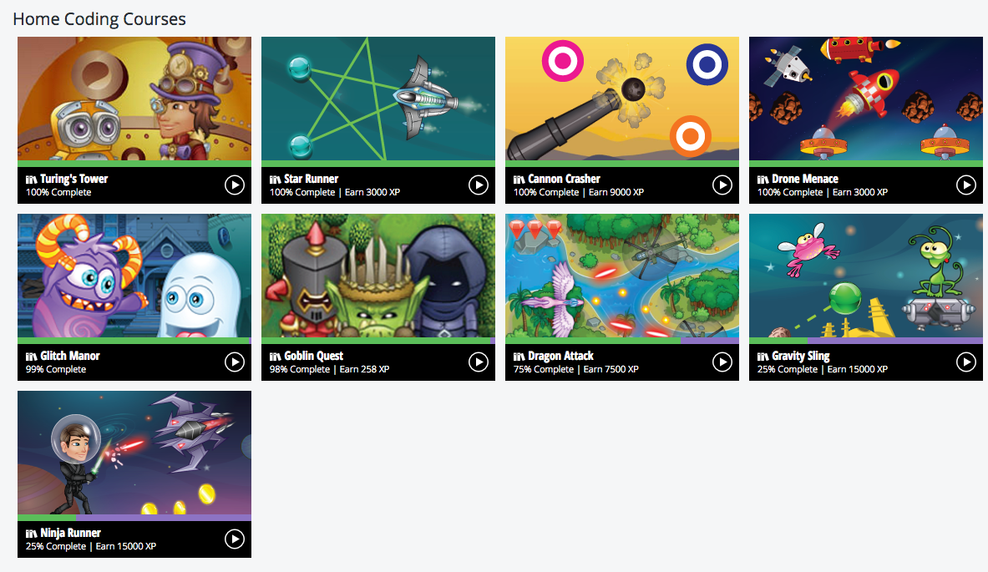
Task: Open the Cannon Crasher cannon artwork
Action: click(622, 99)
